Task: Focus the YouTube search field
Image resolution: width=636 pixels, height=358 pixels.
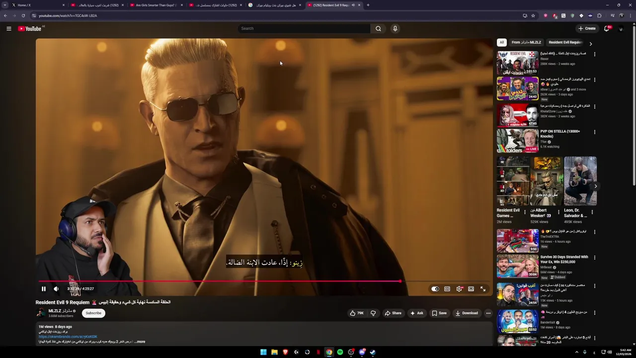Action: (x=304, y=28)
